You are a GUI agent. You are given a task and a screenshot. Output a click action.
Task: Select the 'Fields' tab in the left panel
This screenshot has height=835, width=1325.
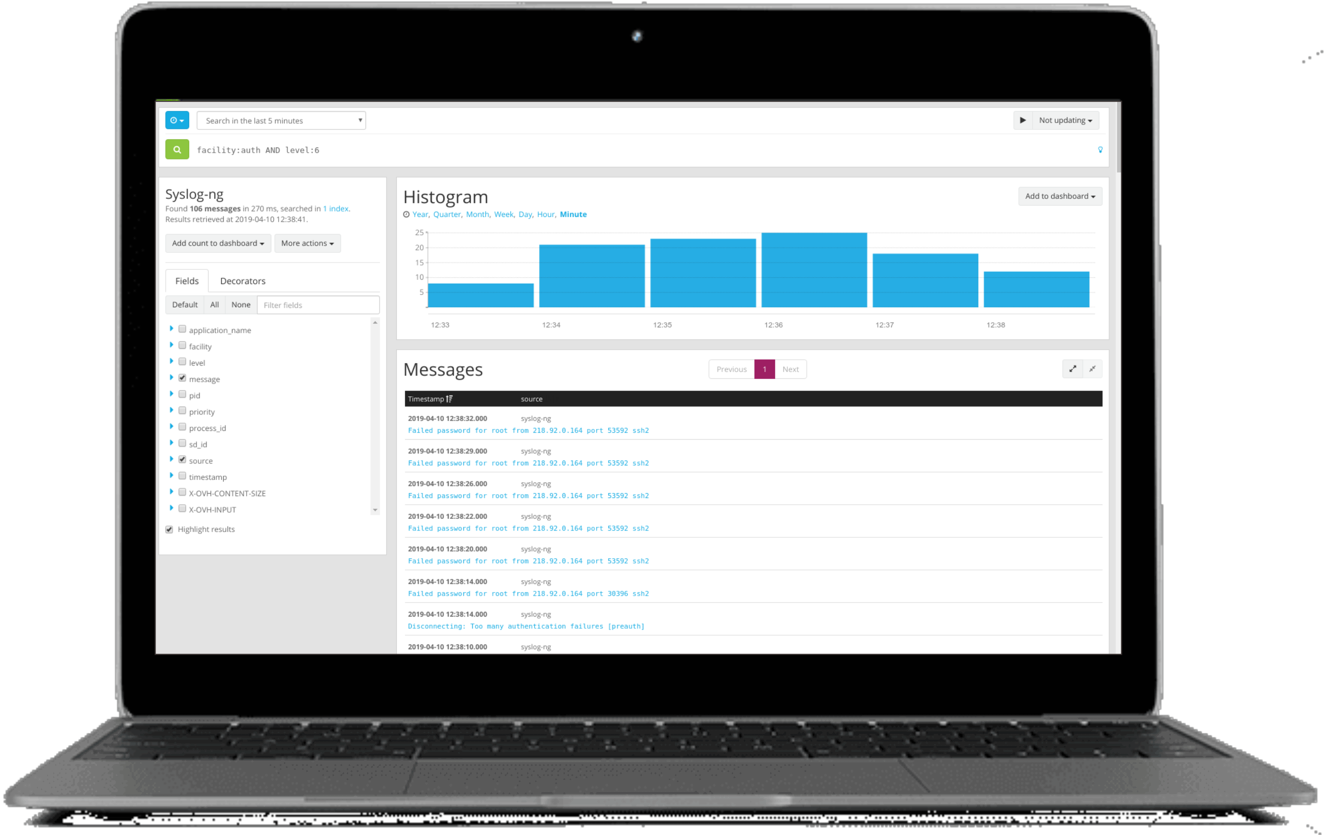pyautogui.click(x=188, y=280)
